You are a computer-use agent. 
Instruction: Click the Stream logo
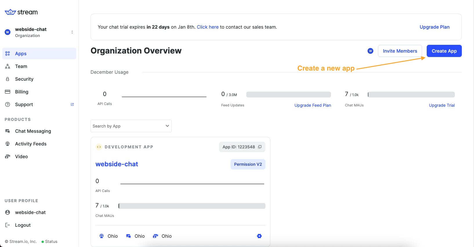[x=21, y=12]
